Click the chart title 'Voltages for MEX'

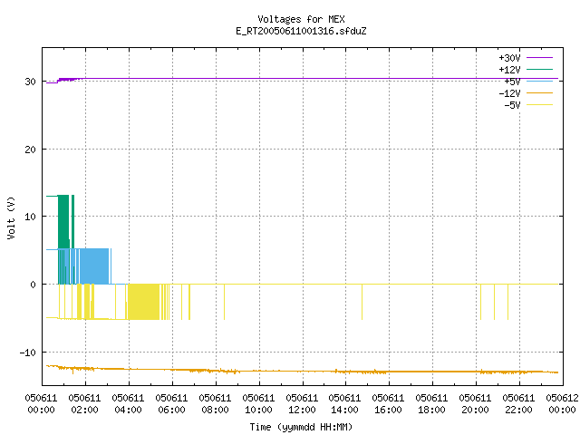click(301, 19)
